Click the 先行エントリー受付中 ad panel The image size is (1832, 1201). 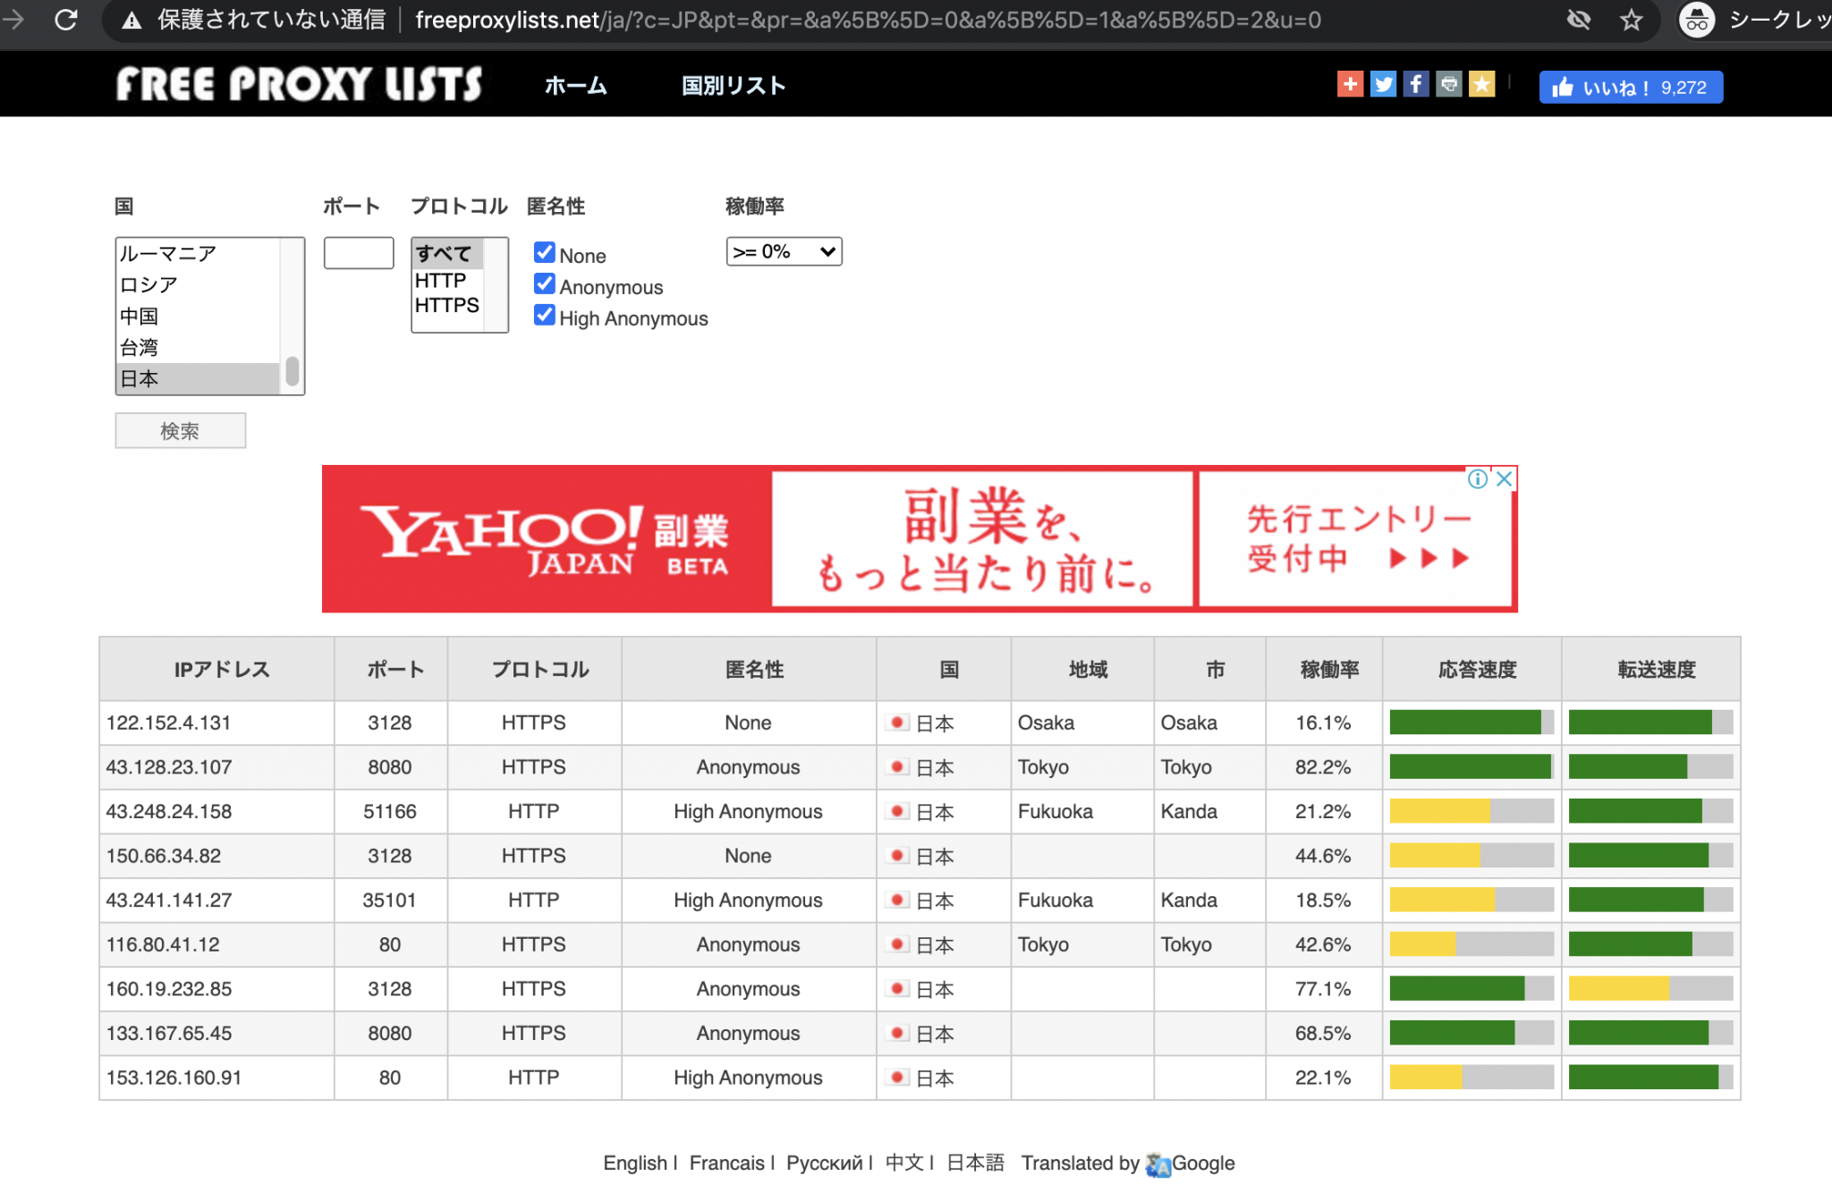1355,538
